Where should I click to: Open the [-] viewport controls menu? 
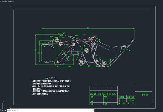(x=1, y=2)
